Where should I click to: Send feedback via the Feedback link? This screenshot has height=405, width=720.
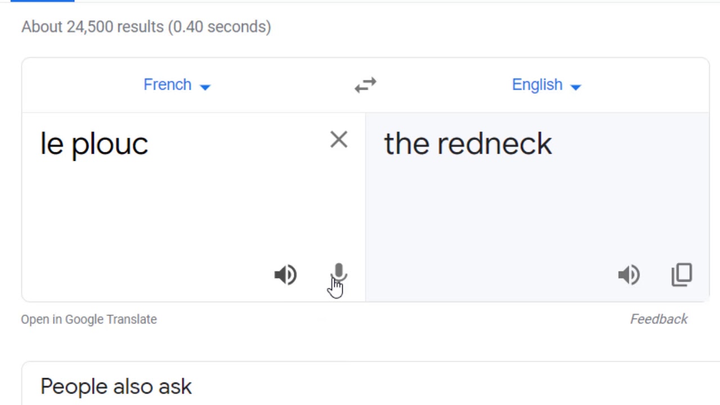[x=659, y=319]
